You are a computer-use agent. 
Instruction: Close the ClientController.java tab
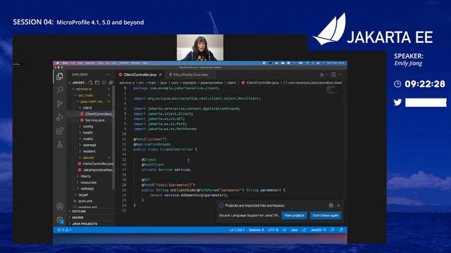(x=160, y=74)
